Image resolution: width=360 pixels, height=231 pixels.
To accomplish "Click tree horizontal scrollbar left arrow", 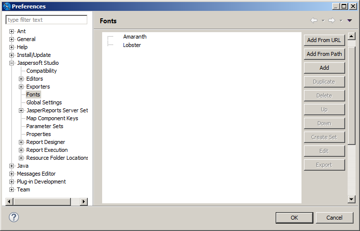I will [9, 201].
